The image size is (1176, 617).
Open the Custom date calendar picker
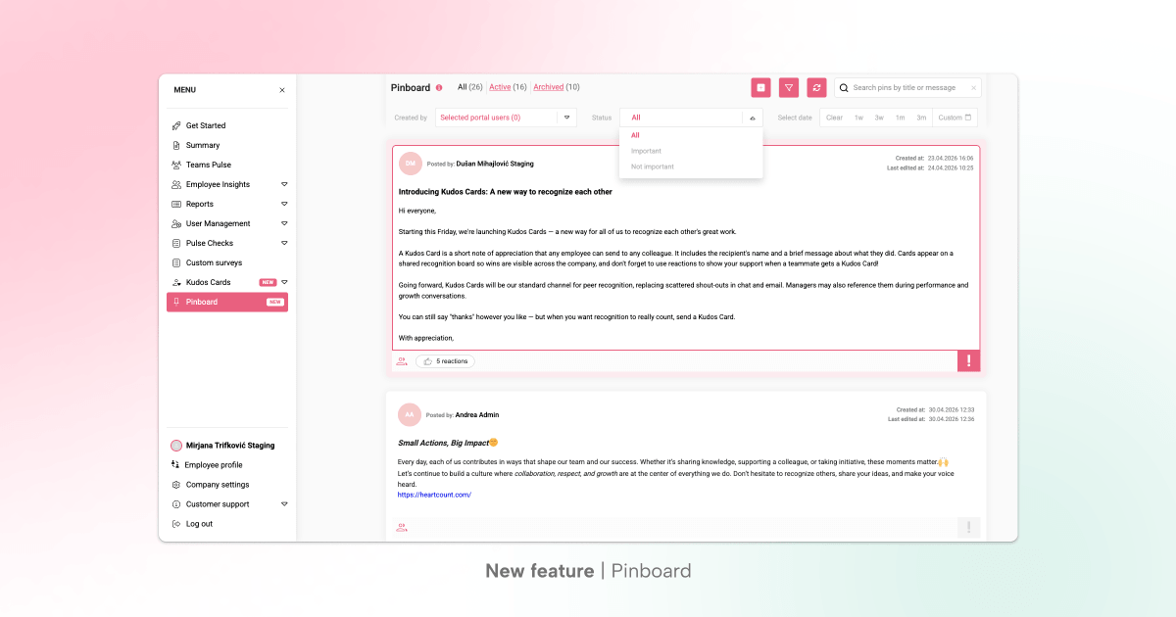coord(955,118)
